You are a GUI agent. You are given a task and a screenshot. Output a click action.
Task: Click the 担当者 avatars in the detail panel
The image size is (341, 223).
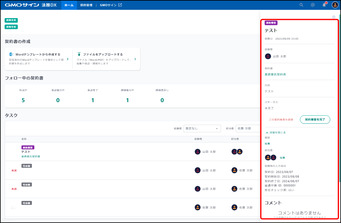[x=270, y=157]
